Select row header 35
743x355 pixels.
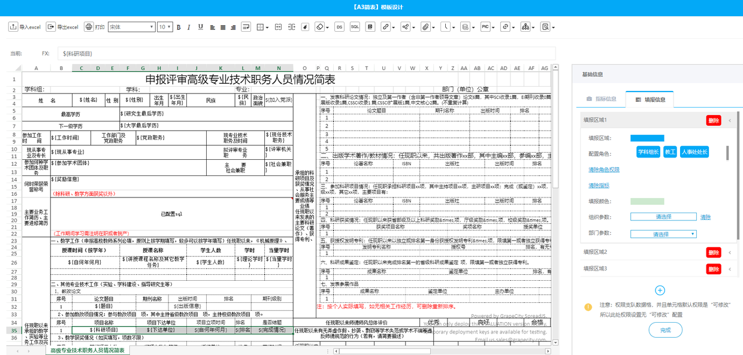[15, 330]
